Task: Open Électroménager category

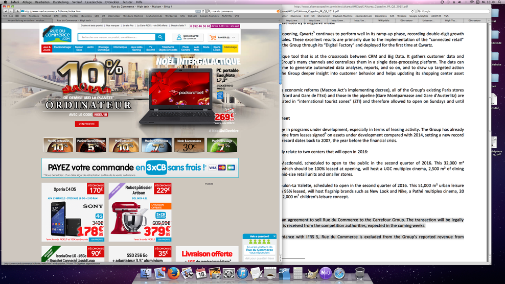Action: click(62, 49)
